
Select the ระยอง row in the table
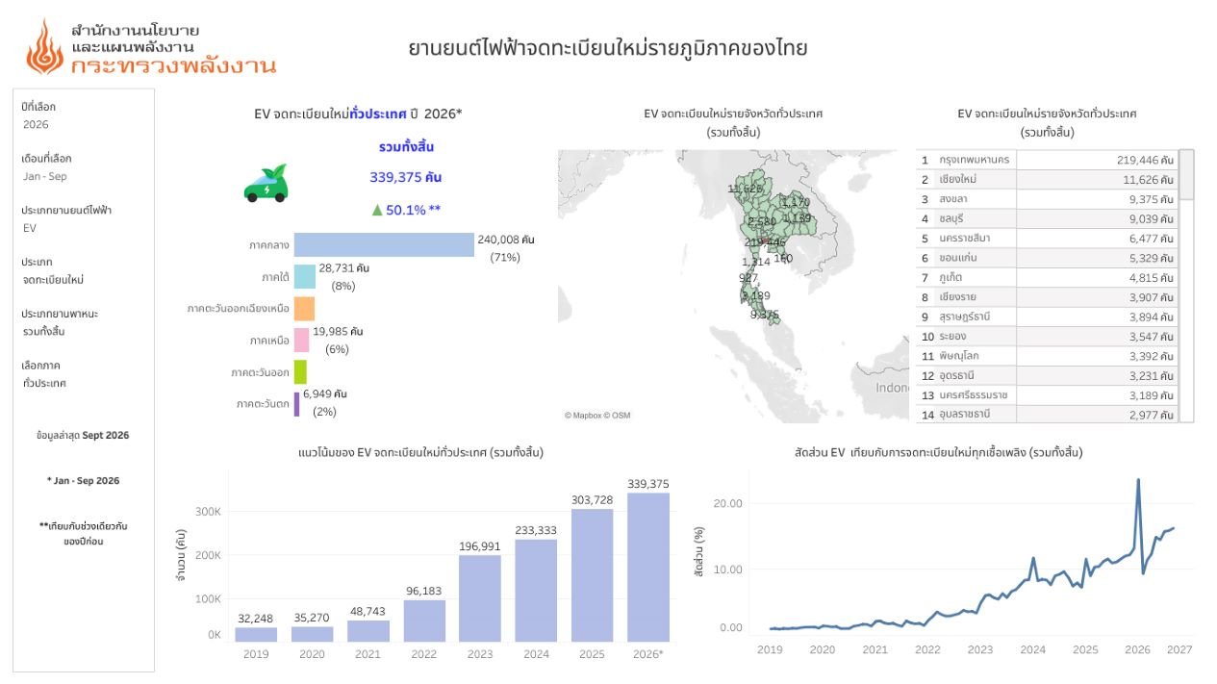click(x=1047, y=337)
